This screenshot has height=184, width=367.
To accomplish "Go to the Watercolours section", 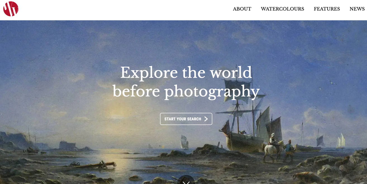I will tap(282, 9).
